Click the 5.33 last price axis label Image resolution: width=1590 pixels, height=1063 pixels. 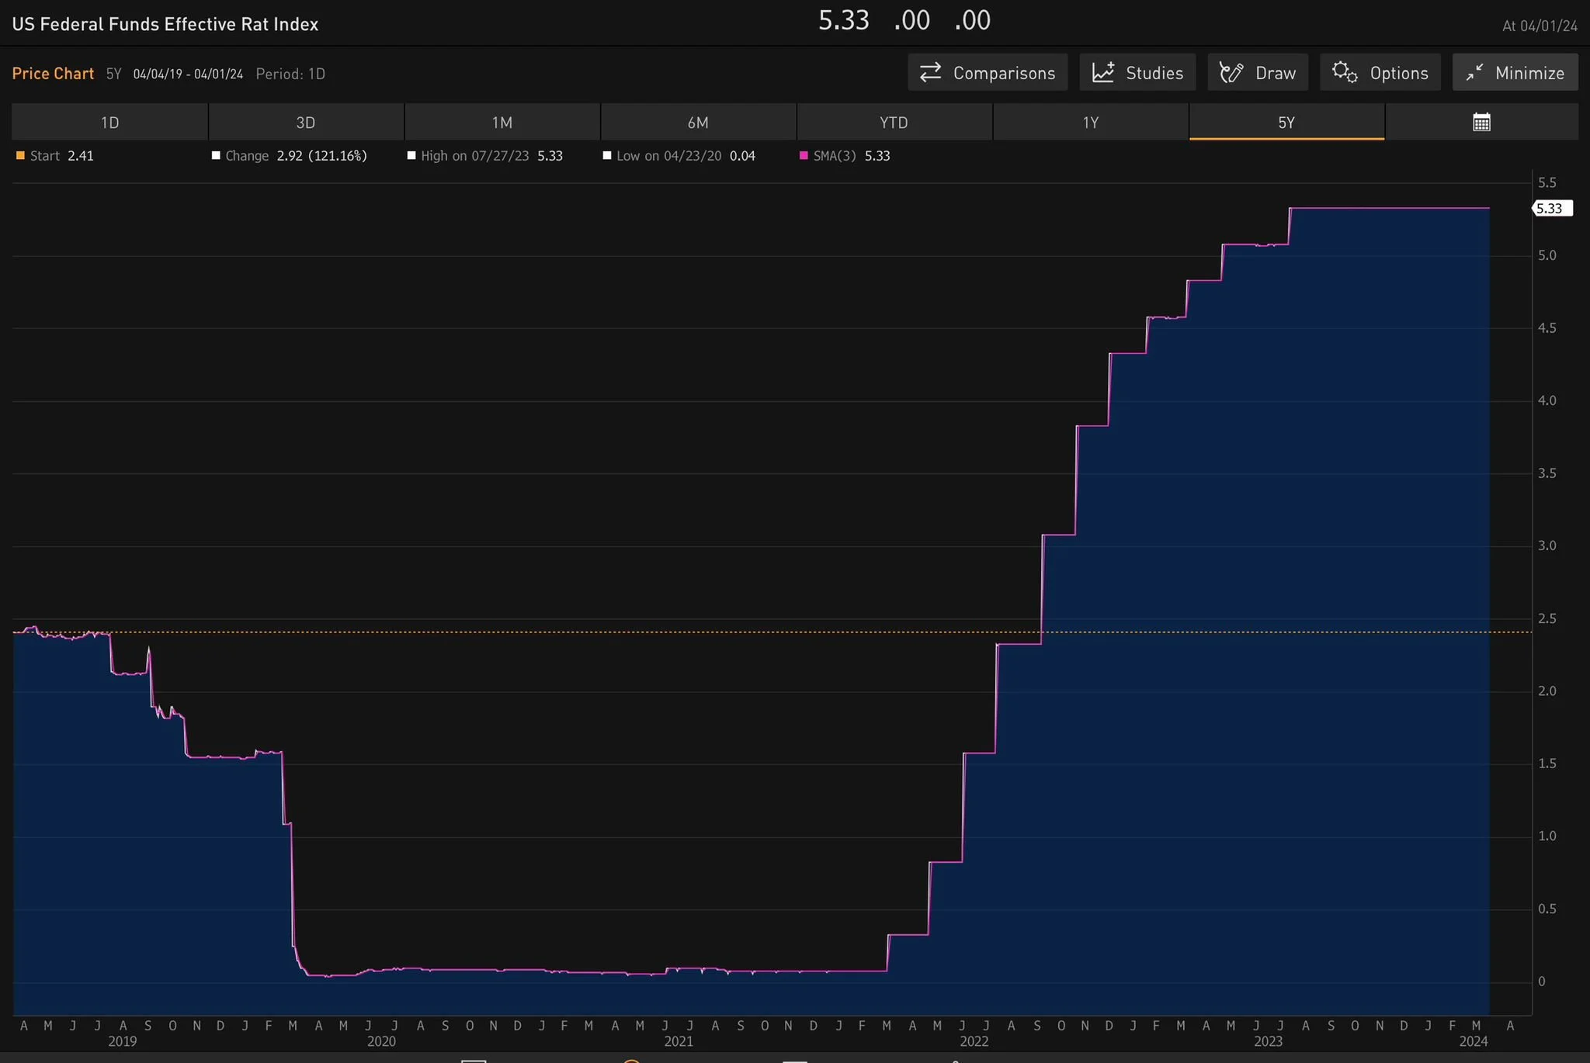tap(1550, 209)
